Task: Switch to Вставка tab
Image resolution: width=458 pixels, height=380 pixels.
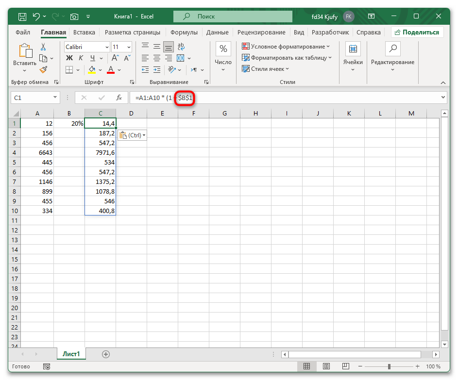Action: [84, 33]
